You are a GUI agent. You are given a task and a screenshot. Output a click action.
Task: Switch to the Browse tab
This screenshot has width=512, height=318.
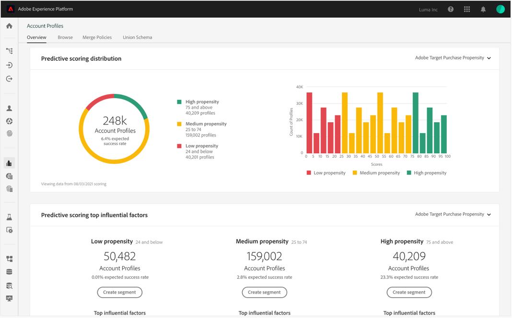[65, 37]
